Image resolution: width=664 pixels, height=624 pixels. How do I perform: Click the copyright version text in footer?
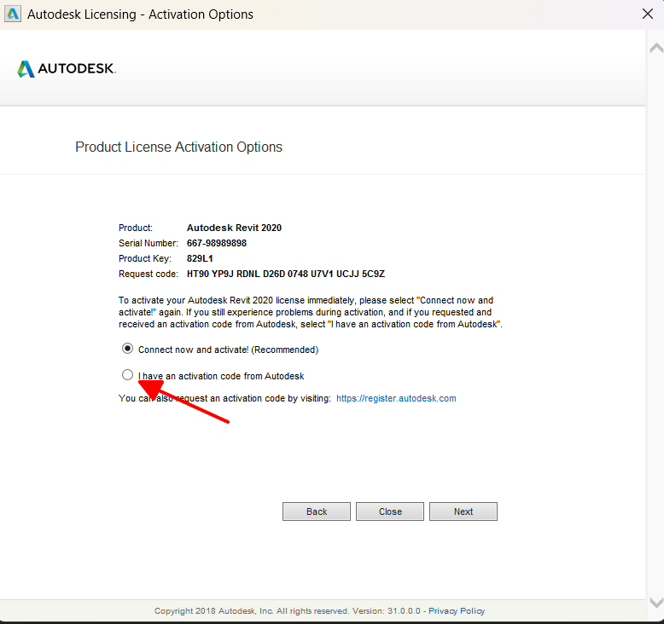tap(288, 611)
